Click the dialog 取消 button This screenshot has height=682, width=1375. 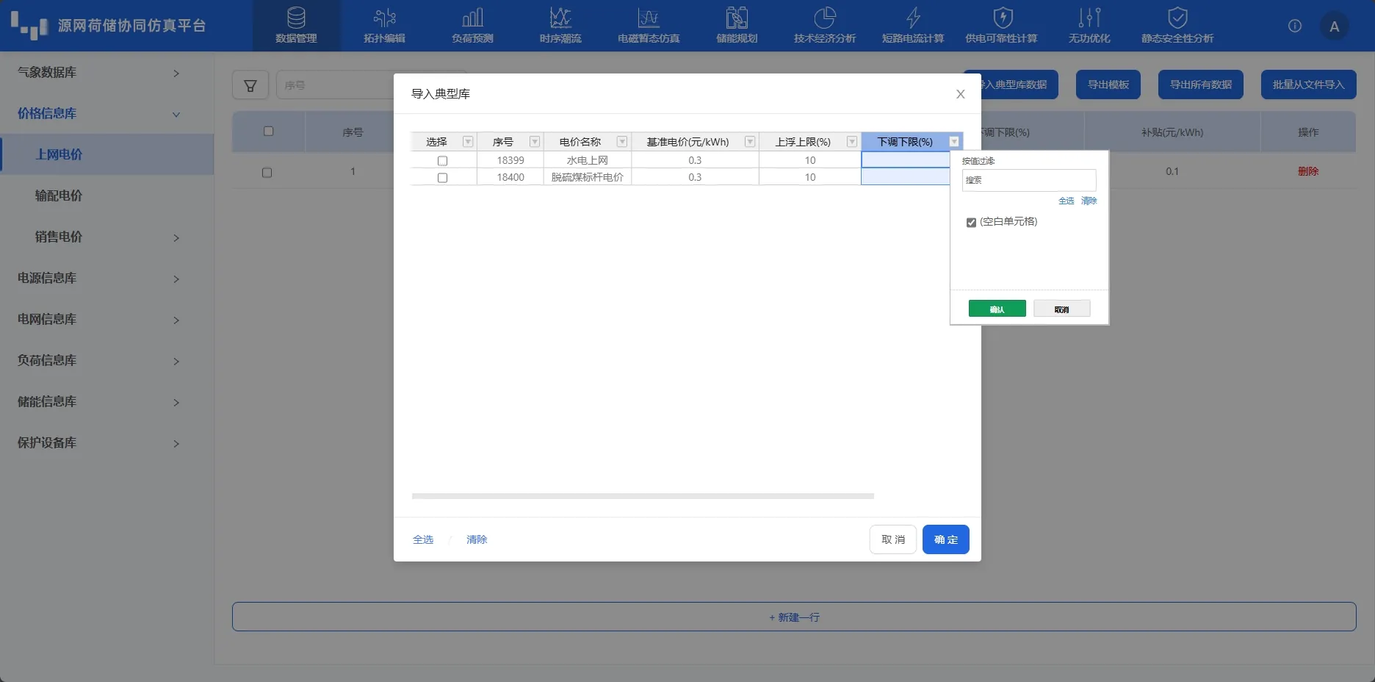point(893,539)
